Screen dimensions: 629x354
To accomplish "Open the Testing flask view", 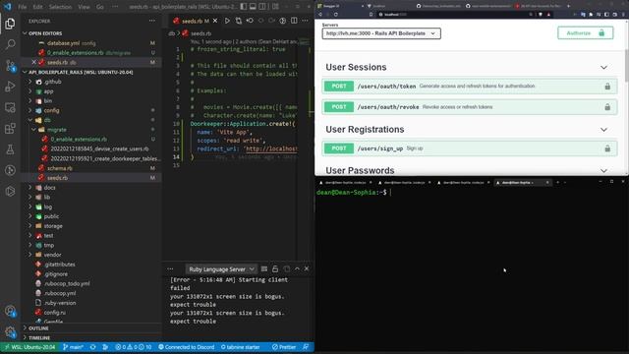I will 10,149.
